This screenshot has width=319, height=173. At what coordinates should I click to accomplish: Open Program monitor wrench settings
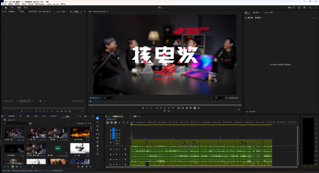point(227,98)
